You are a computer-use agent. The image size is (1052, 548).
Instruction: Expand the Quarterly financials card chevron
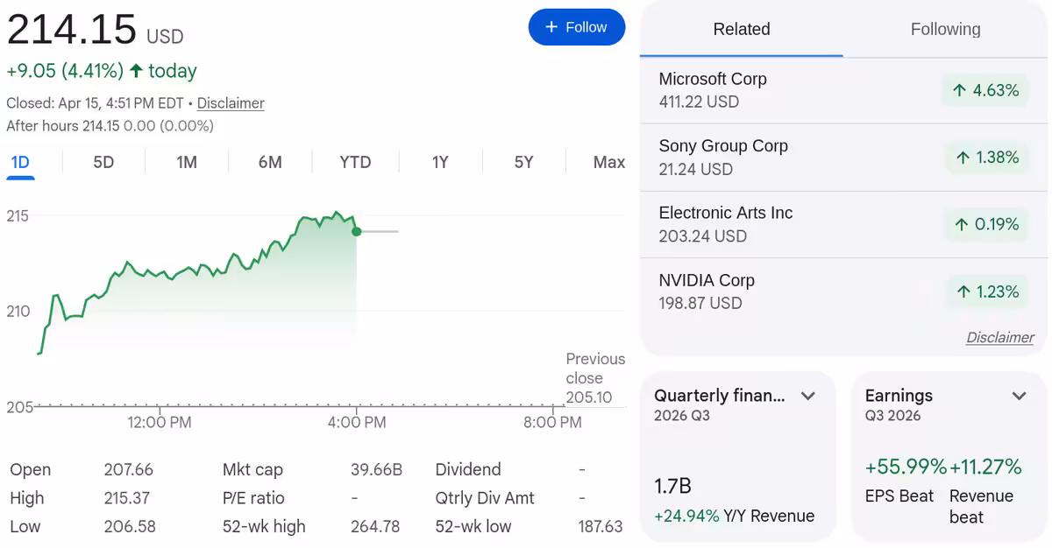(x=808, y=396)
